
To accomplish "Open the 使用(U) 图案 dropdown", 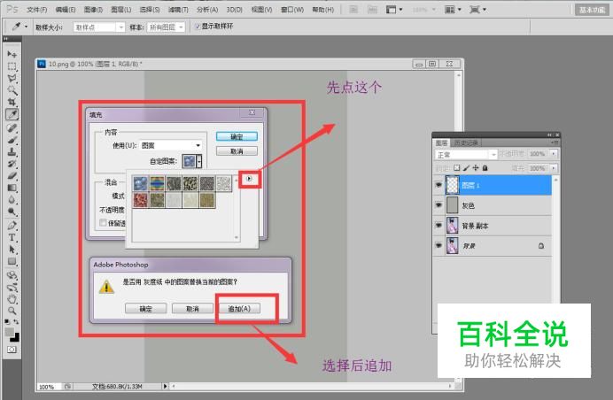I will tap(171, 145).
